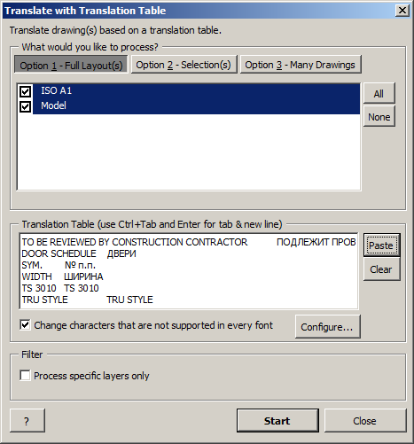Click the DOOR SCHEDULE line in table

click(79, 253)
